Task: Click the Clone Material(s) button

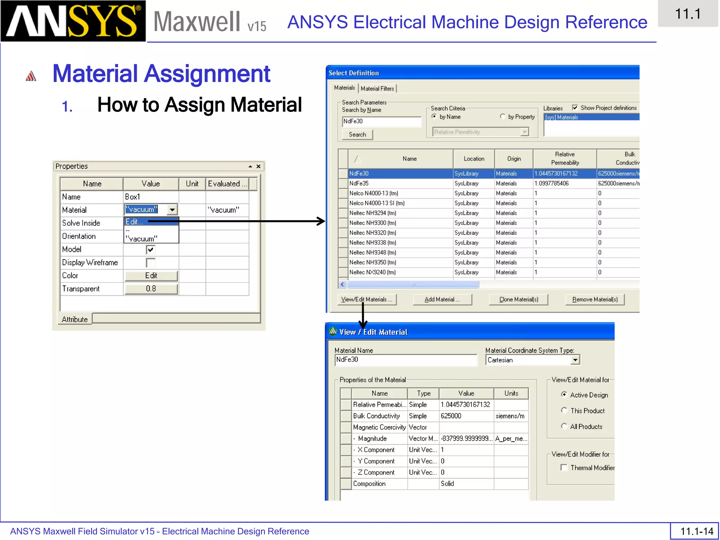Action: pyautogui.click(x=519, y=300)
